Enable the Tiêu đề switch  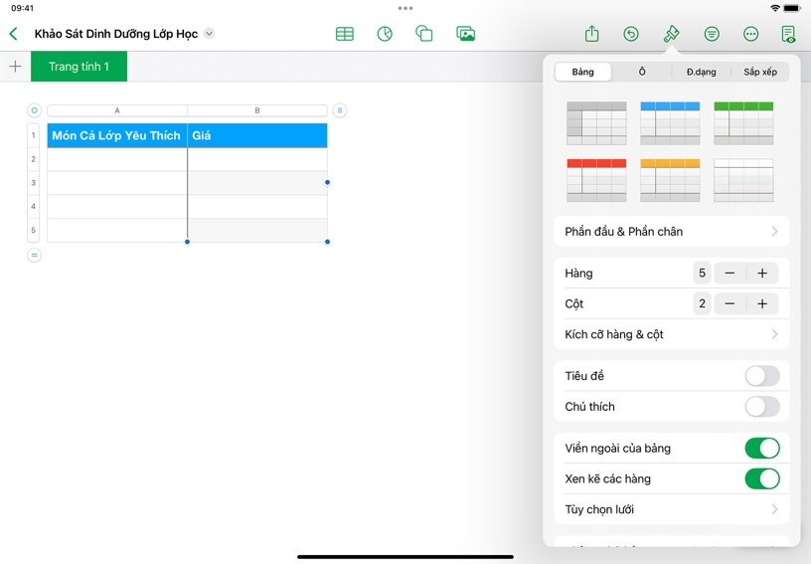[761, 376]
